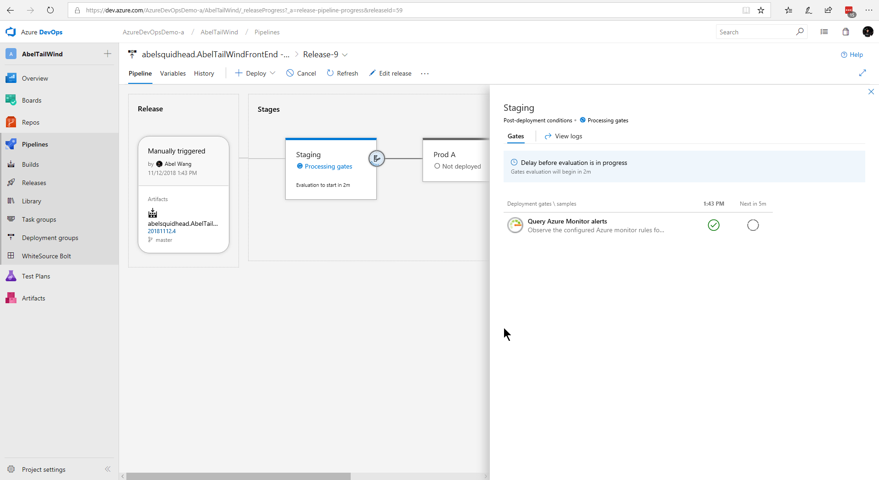Viewport: 879px width, 480px height.
Task: Click the Azure DevOps logo
Action: pos(11,32)
